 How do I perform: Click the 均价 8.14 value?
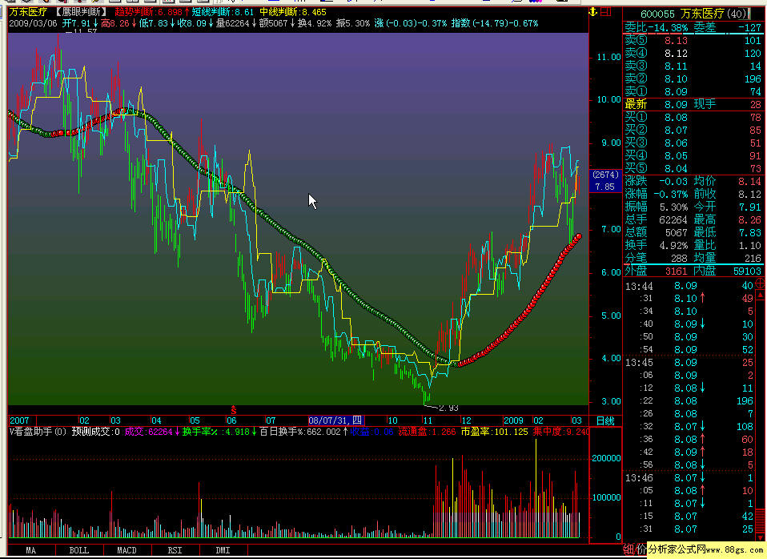coord(728,181)
